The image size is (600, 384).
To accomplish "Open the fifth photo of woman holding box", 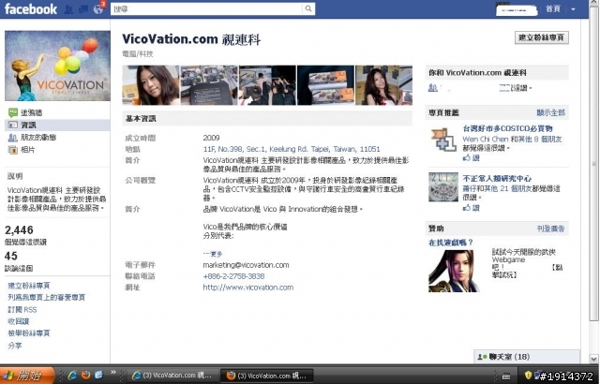I will pyautogui.click(x=383, y=85).
